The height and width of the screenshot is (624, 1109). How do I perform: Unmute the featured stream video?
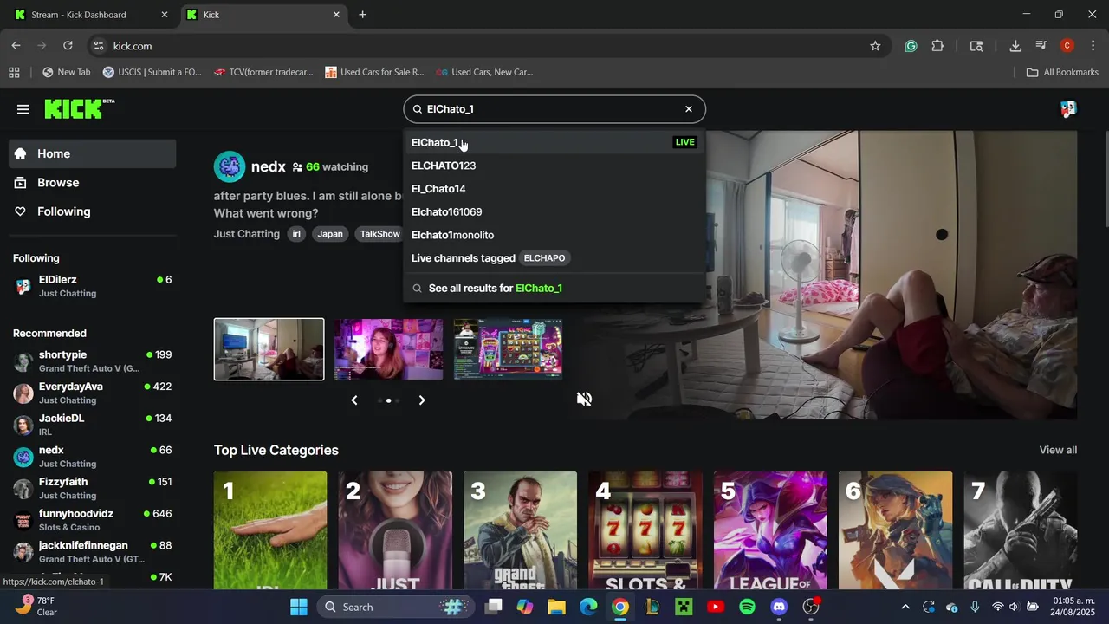[585, 399]
